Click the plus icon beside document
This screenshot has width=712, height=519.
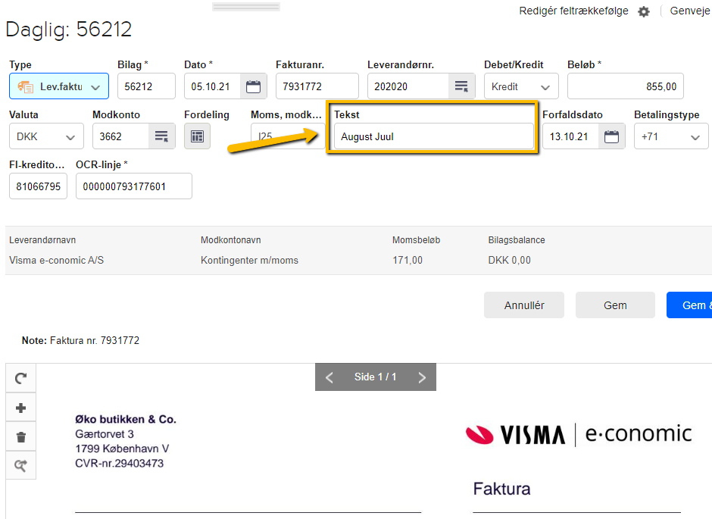click(x=21, y=408)
